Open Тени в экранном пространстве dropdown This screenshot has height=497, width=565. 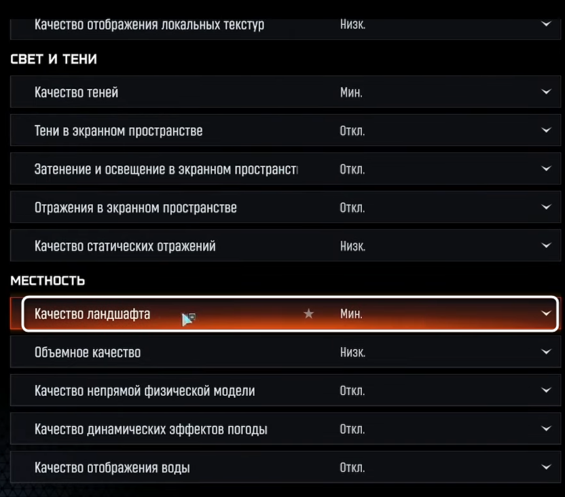point(547,130)
